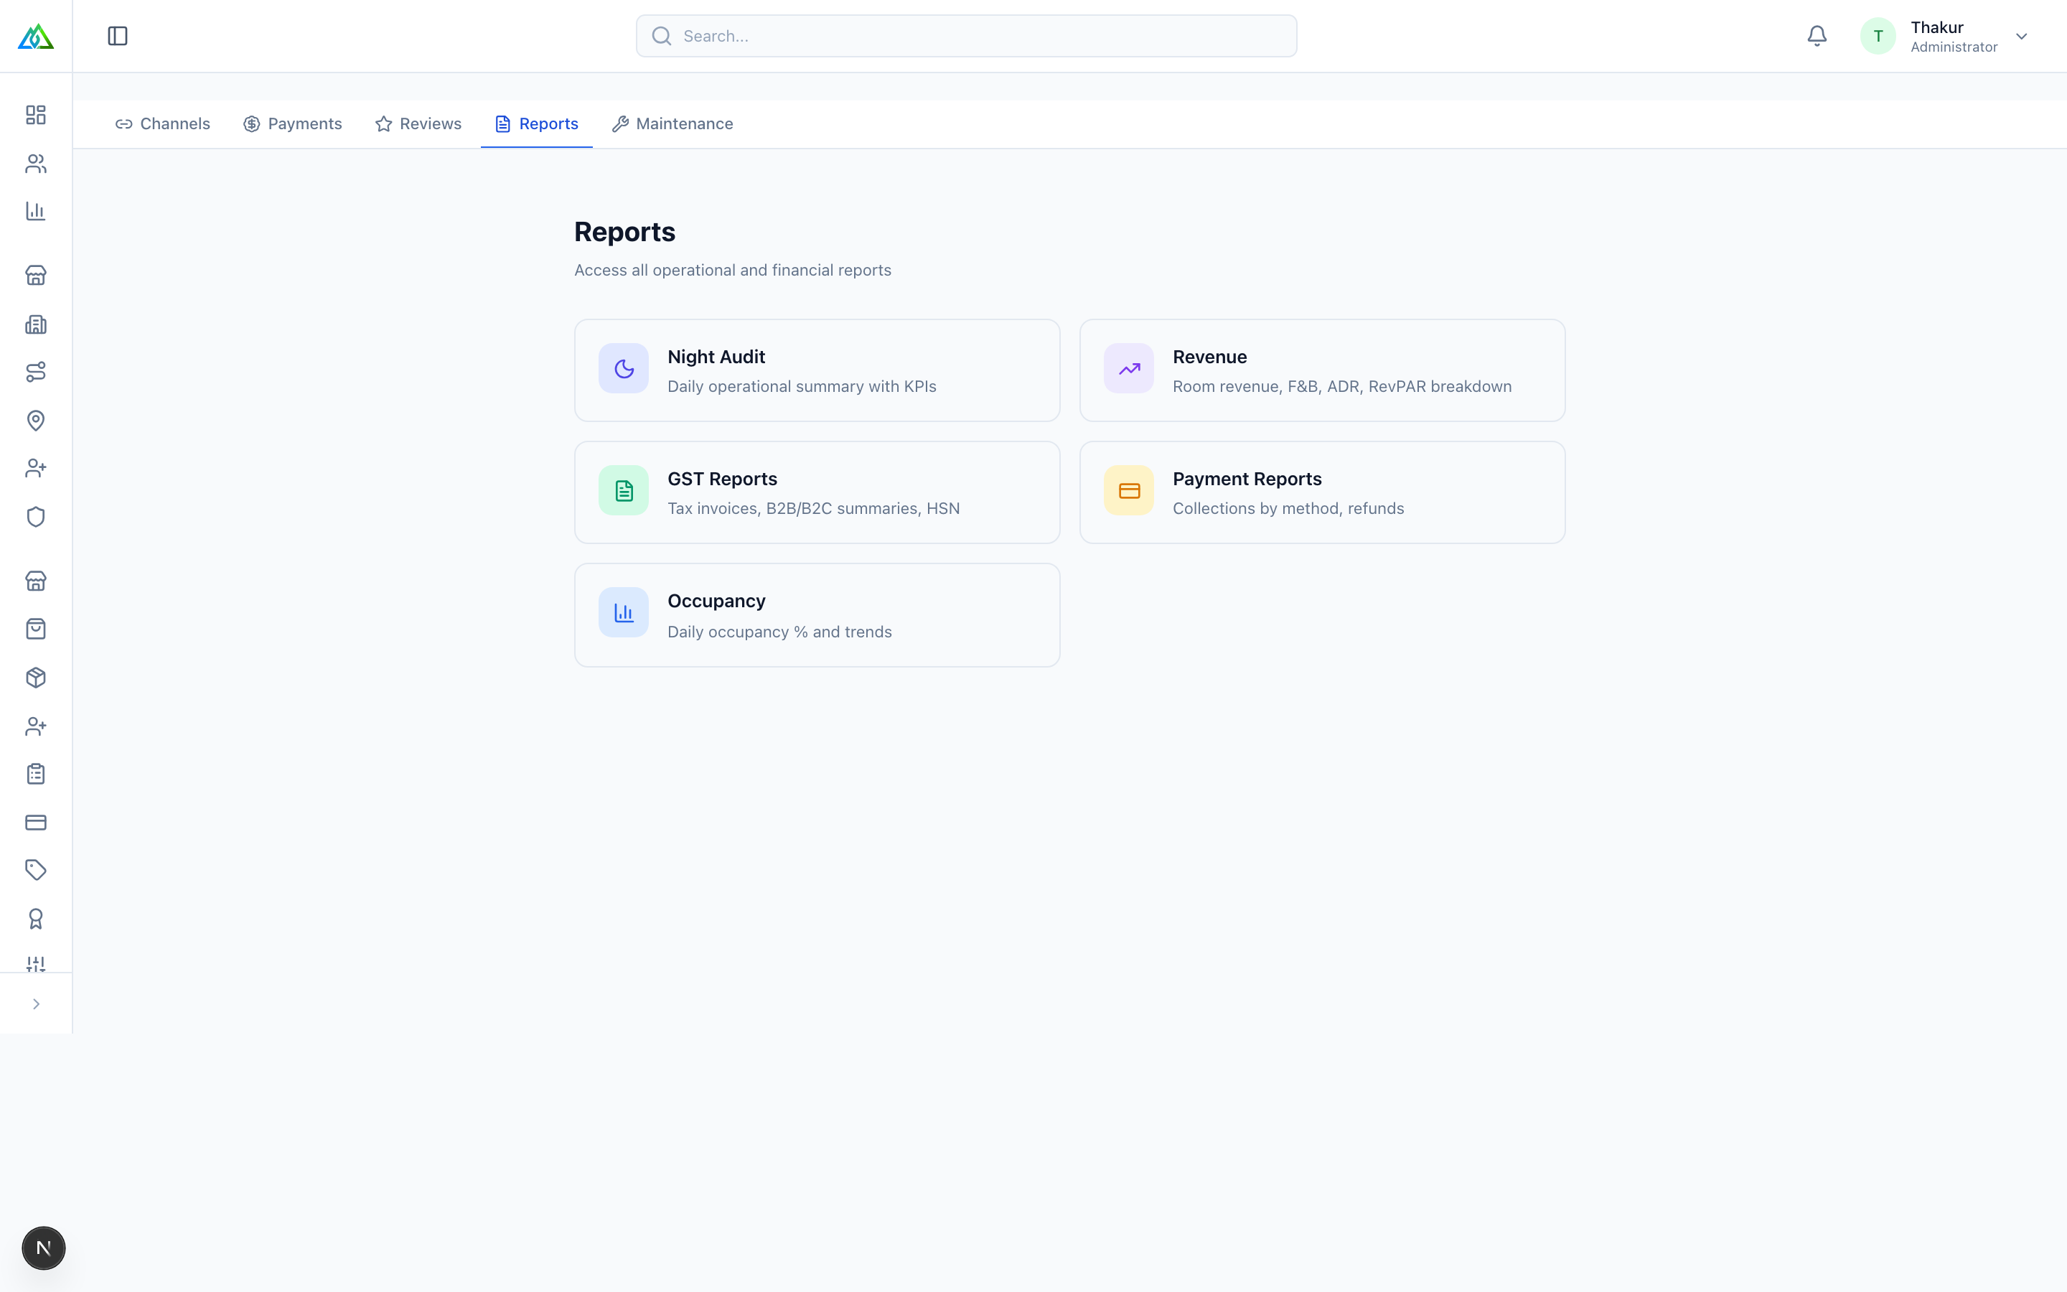Open the notifications bell

click(x=1817, y=36)
